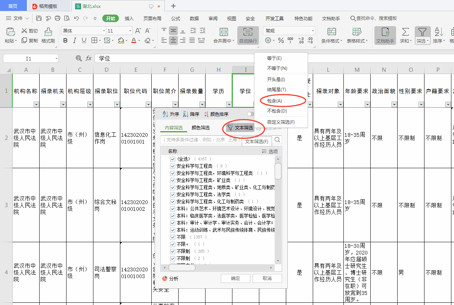Uncheck the (全选) select-all checkbox

tap(173, 159)
